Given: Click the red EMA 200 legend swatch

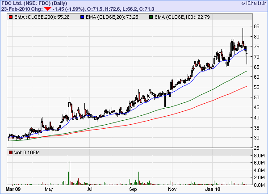Looking at the screenshot, I should (11, 17).
